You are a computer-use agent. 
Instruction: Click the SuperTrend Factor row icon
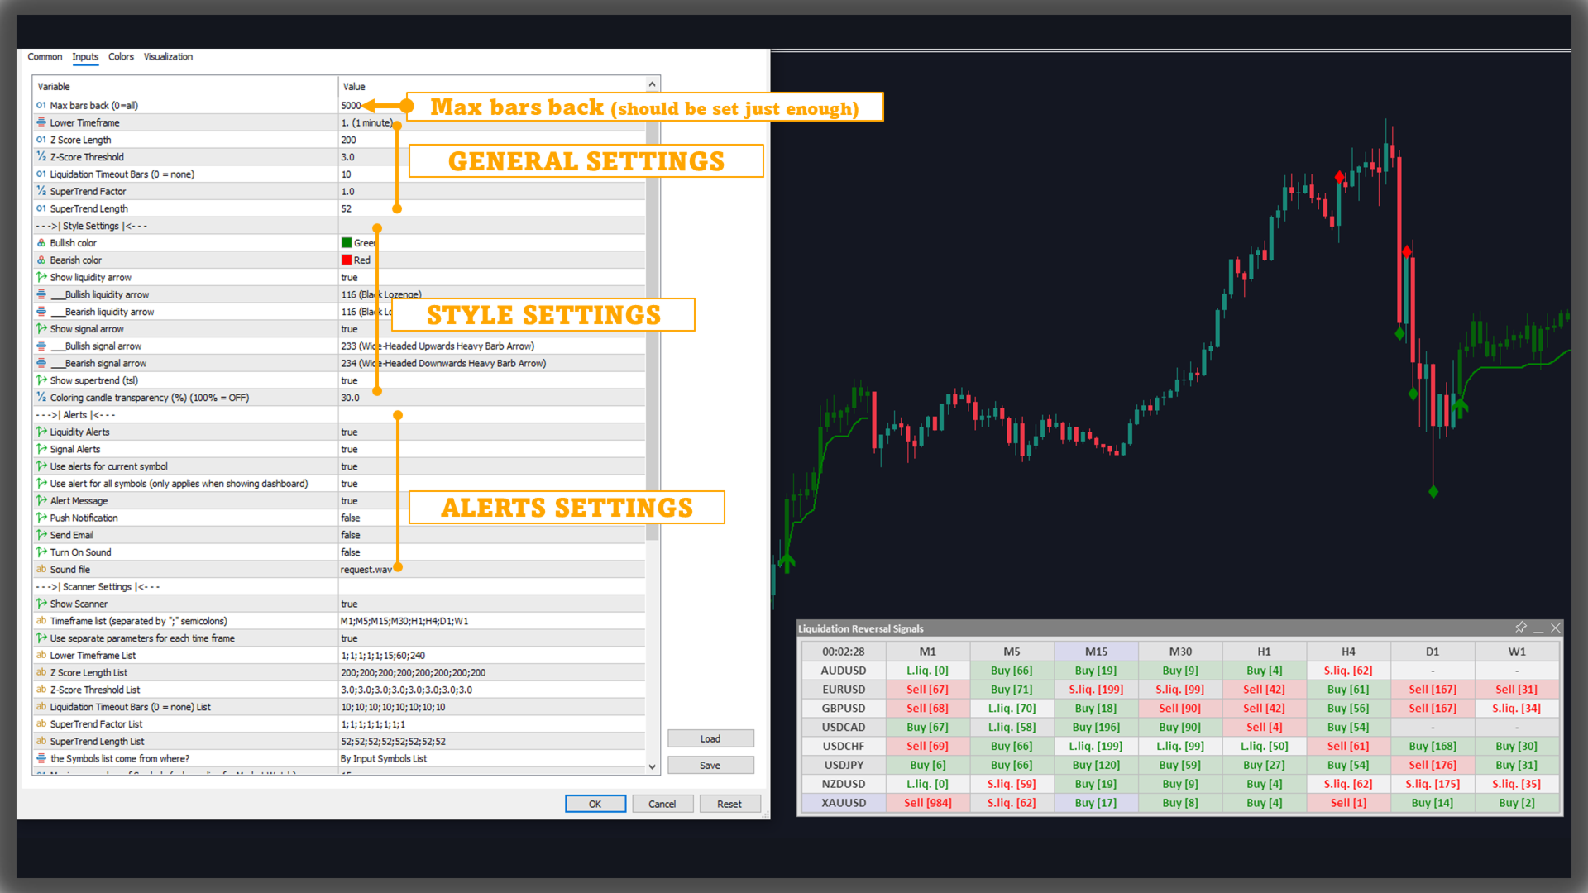[x=41, y=191]
